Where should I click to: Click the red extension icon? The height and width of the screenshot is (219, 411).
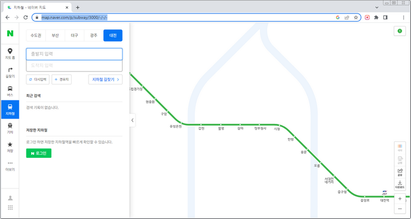[x=367, y=18]
